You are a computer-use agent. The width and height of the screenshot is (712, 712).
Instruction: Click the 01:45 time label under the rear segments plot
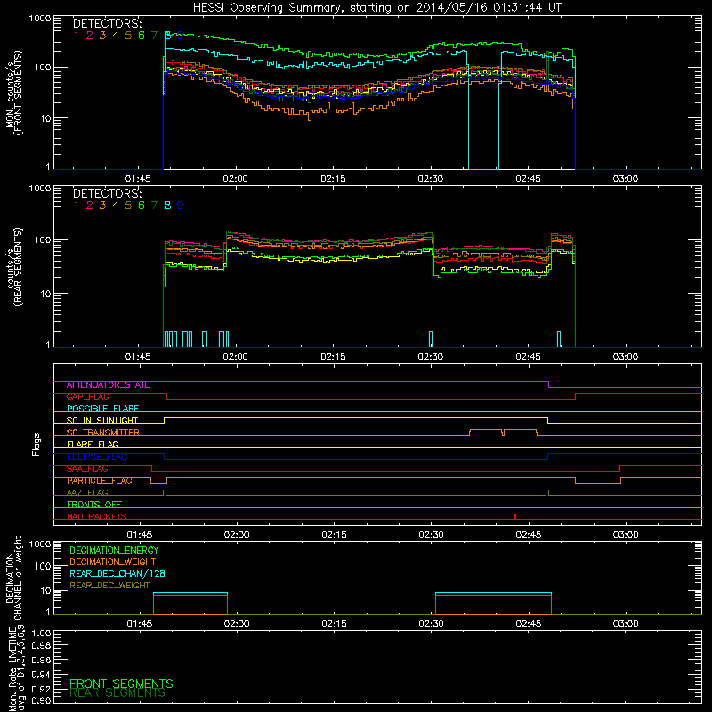coord(138,357)
